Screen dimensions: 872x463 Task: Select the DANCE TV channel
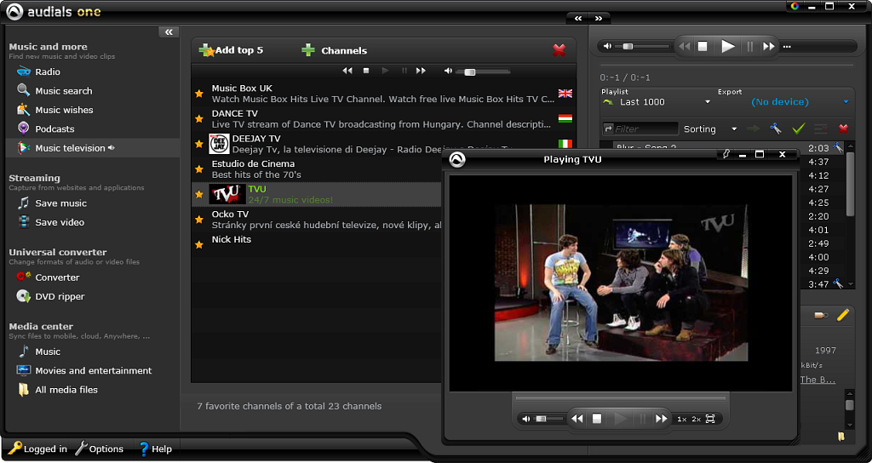click(384, 118)
